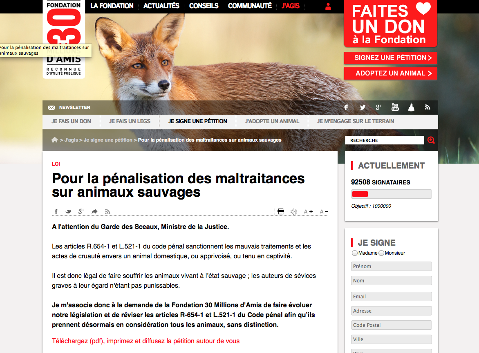This screenshot has height=353, width=479.
Task: Click the red search magnifier icon
Action: [x=431, y=140]
